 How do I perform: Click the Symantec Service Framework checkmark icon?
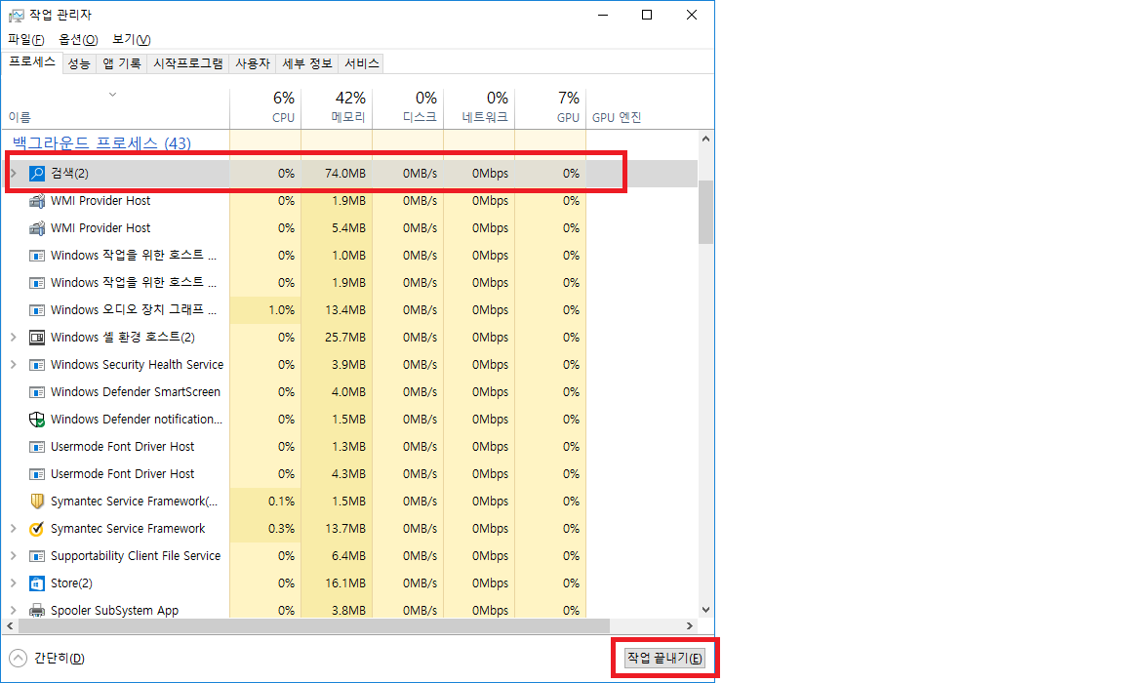[x=36, y=529]
